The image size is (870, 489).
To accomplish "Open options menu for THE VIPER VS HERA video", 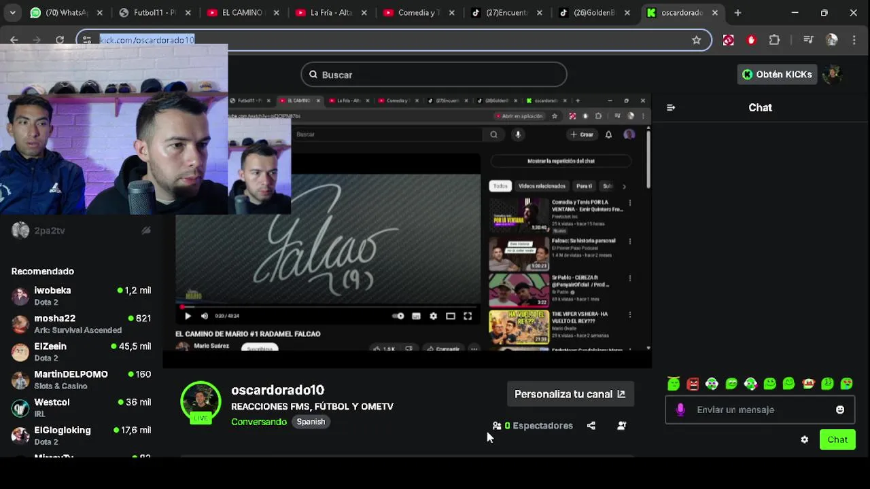I will click(x=630, y=314).
